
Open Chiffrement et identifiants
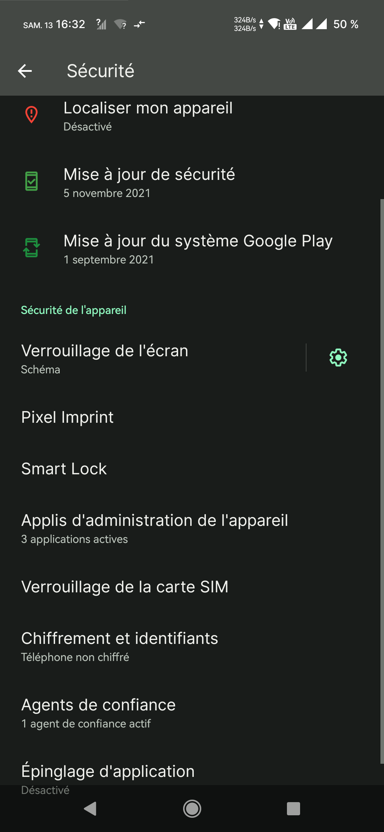point(192,646)
